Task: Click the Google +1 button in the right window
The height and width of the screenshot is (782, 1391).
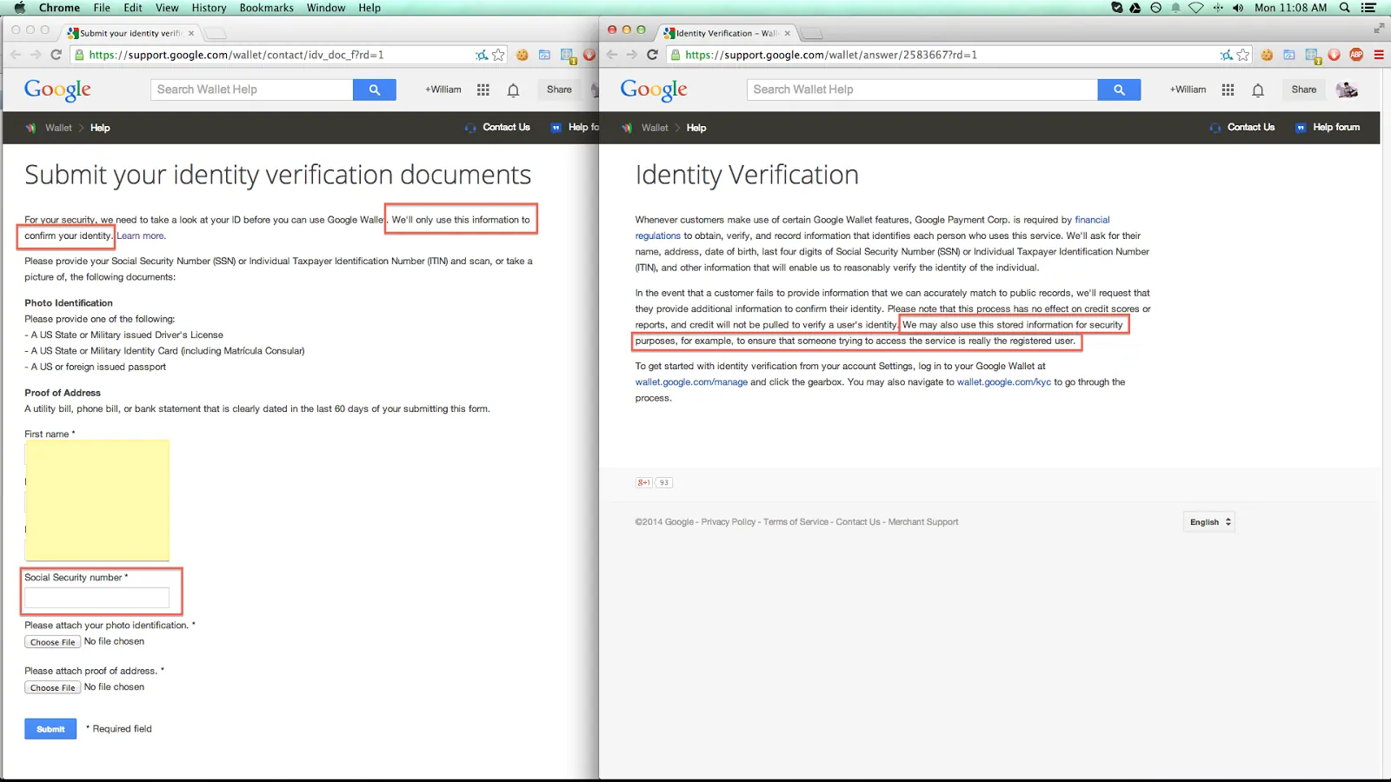Action: tap(644, 482)
